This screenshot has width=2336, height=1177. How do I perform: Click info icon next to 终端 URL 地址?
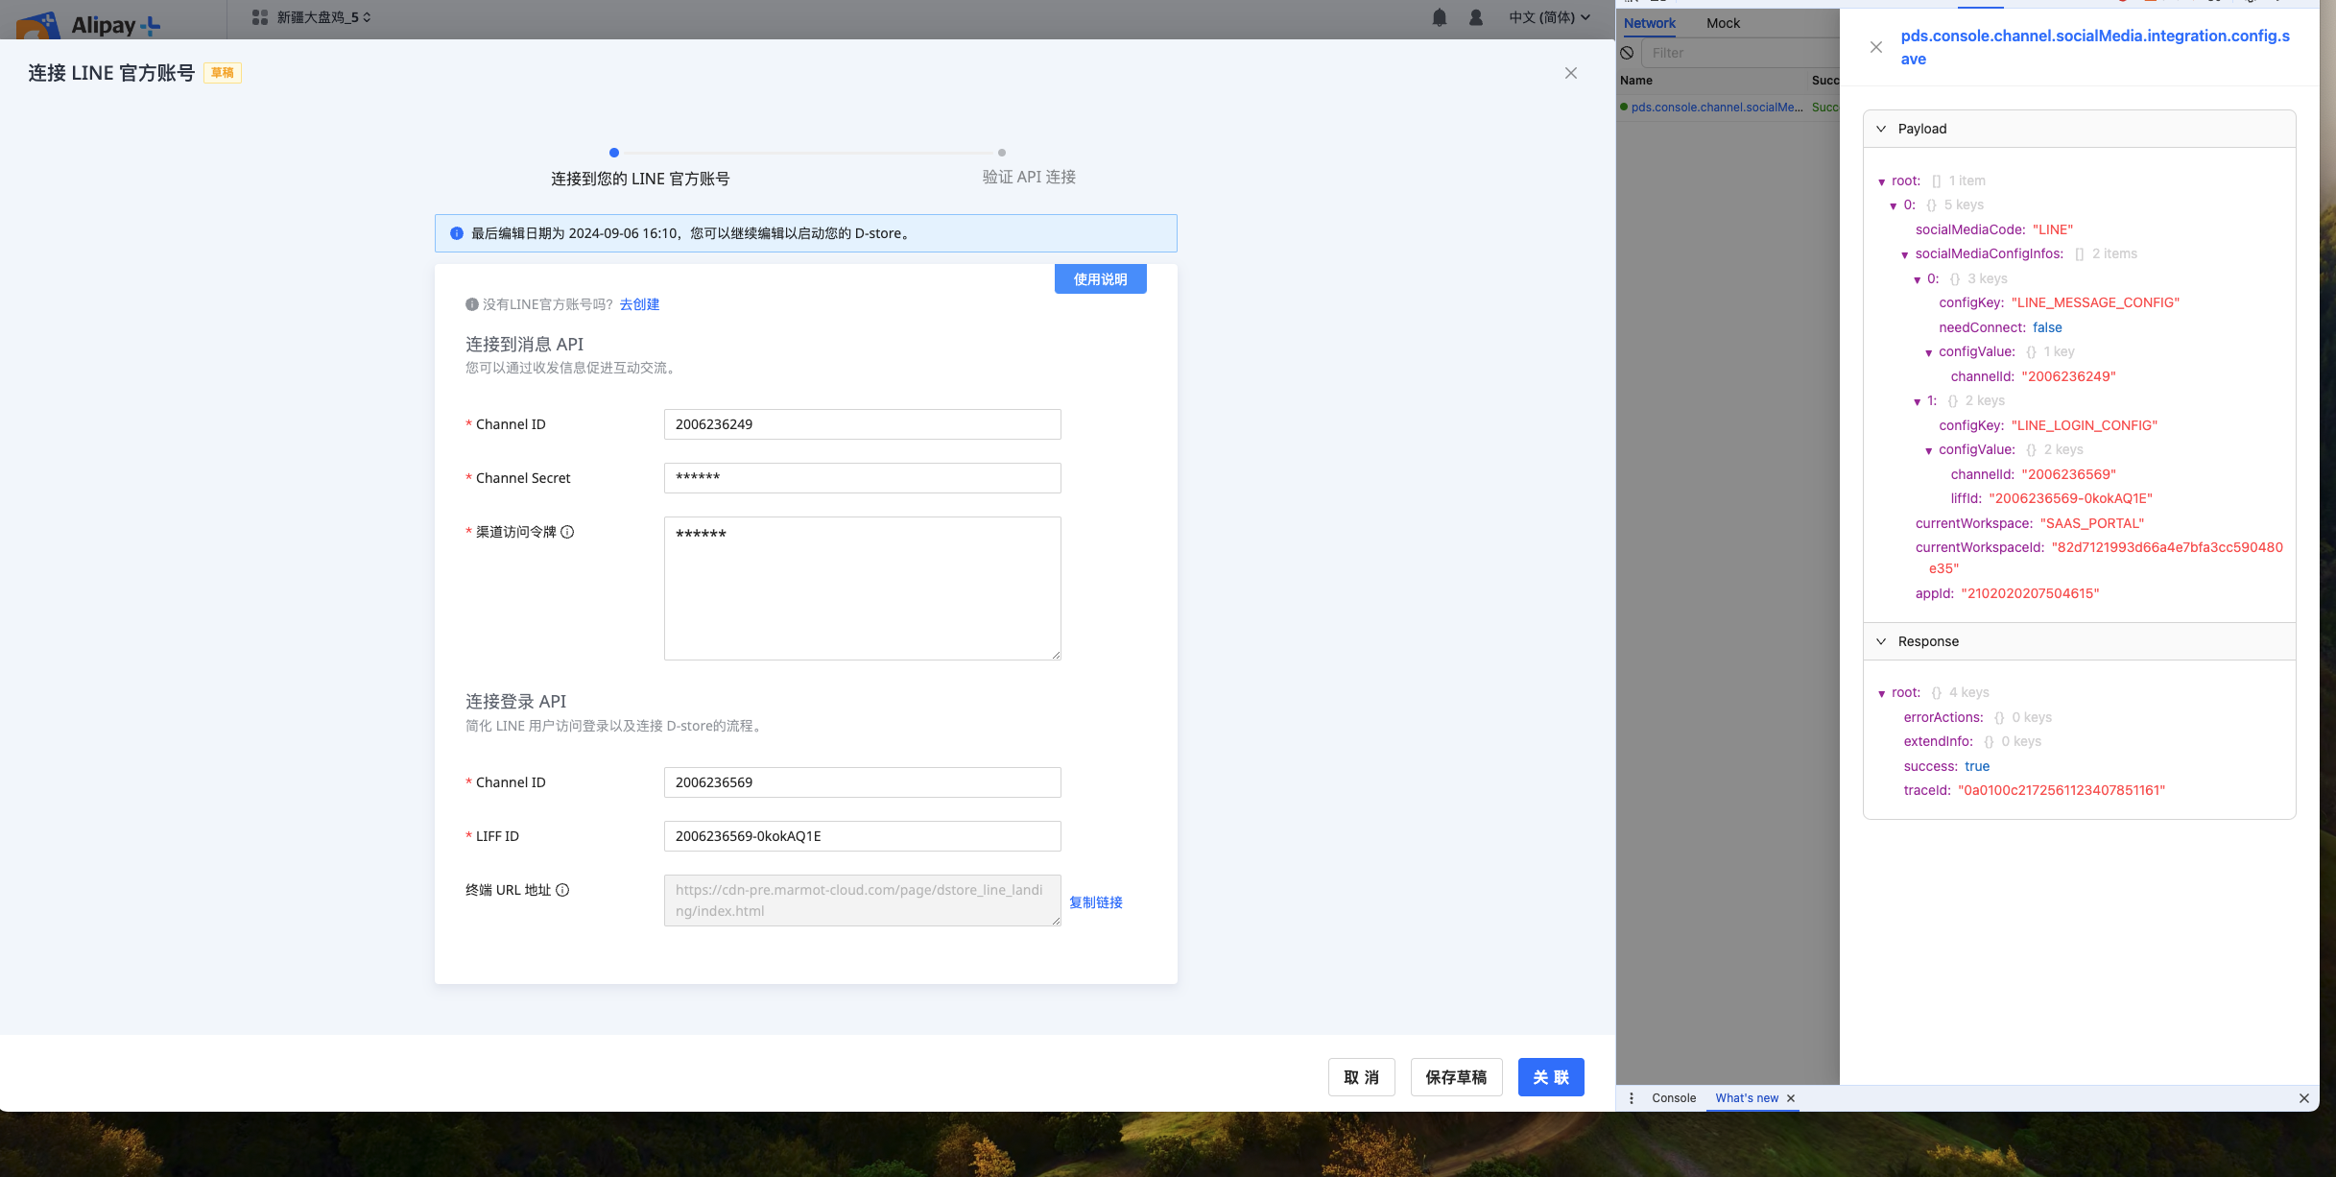tap(562, 890)
